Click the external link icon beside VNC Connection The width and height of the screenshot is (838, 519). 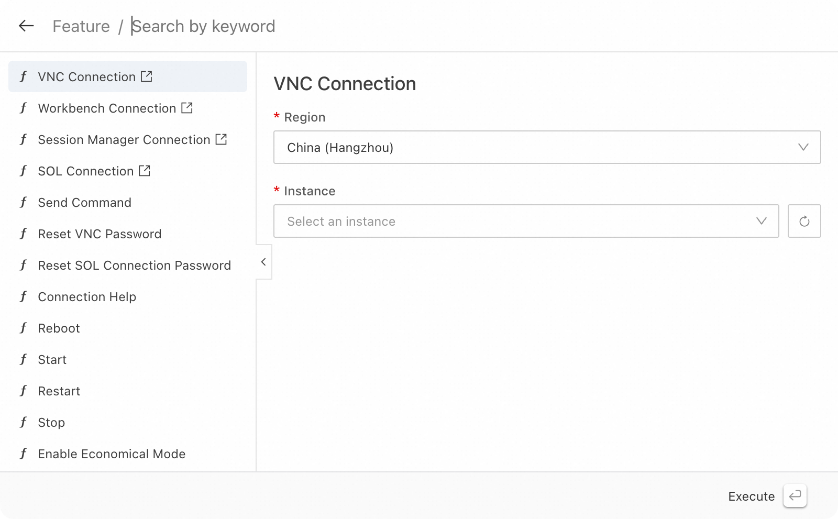(147, 76)
